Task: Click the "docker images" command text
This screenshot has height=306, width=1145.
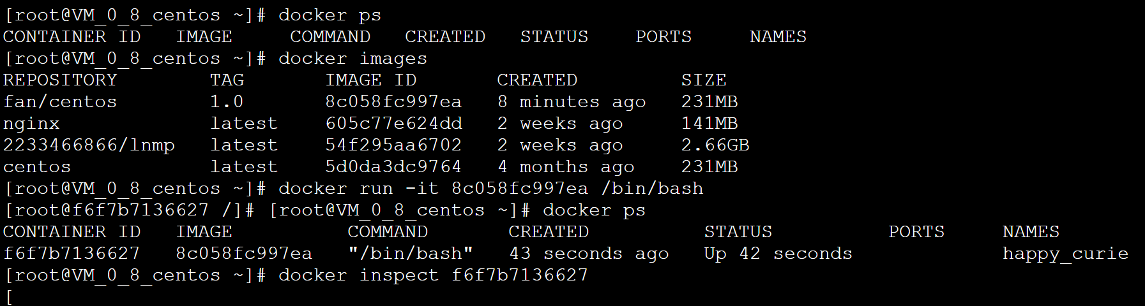Action: click(353, 59)
